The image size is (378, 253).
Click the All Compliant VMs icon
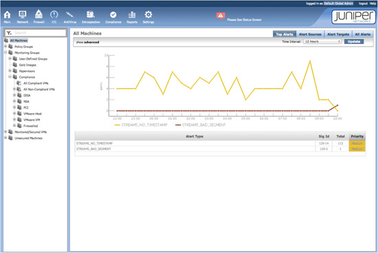coord(19,83)
